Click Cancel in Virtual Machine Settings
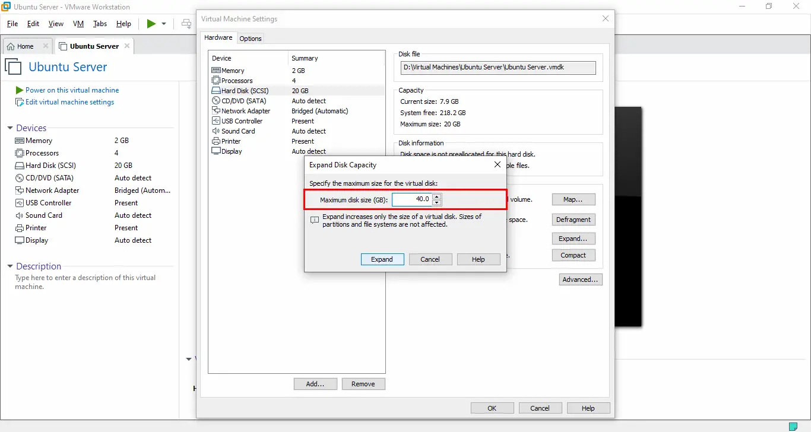The height and width of the screenshot is (432, 811). tap(540, 408)
